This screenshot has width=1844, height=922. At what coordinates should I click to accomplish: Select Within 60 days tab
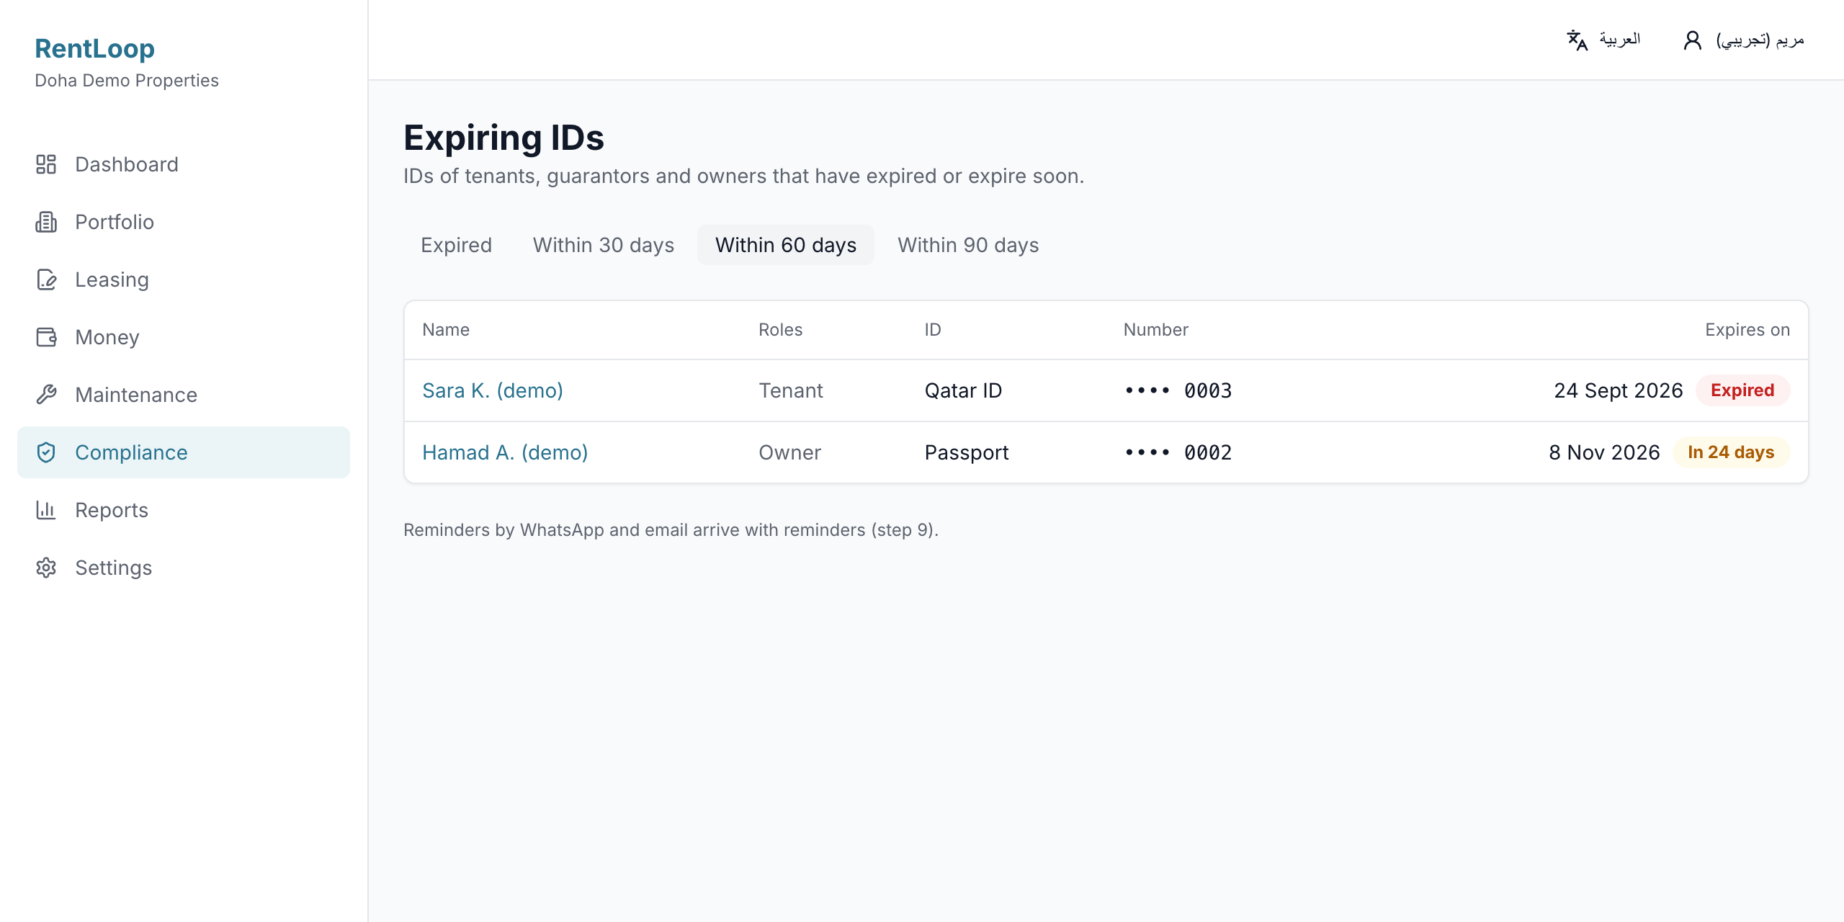pyautogui.click(x=786, y=245)
